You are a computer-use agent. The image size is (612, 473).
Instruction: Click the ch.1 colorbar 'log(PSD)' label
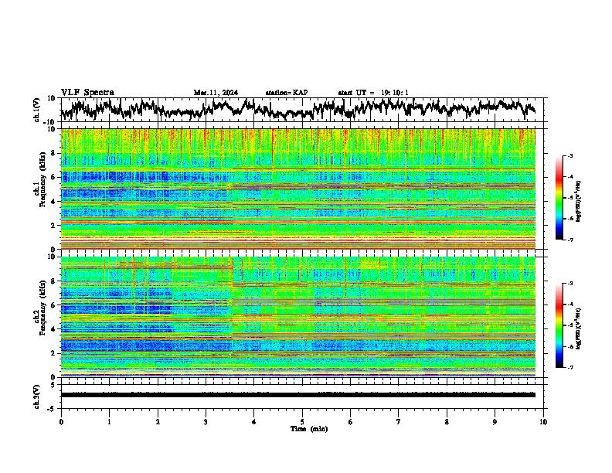(x=578, y=201)
